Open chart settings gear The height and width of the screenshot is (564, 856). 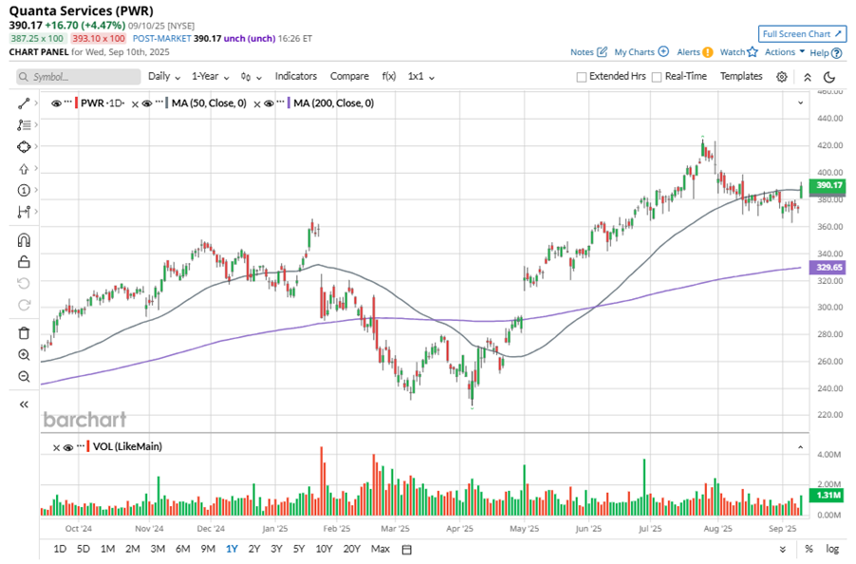pyautogui.click(x=782, y=77)
